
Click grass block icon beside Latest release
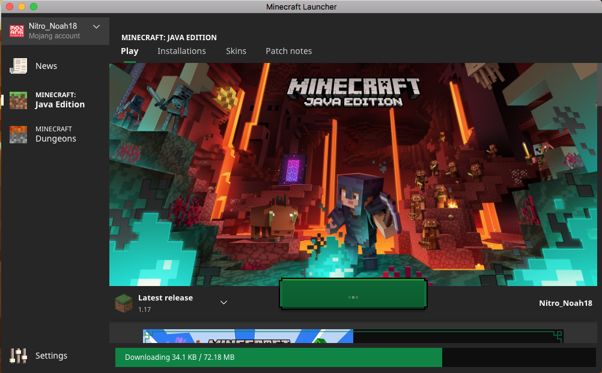(x=124, y=303)
